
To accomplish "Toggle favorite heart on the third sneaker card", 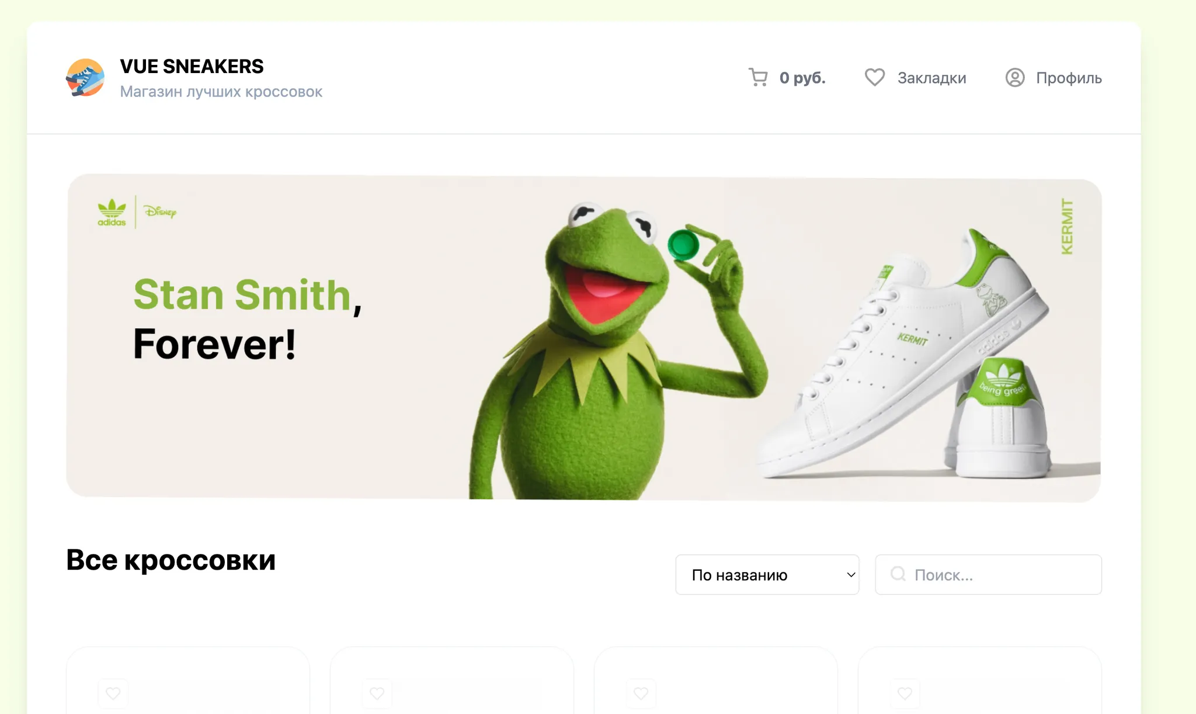I will [x=641, y=694].
